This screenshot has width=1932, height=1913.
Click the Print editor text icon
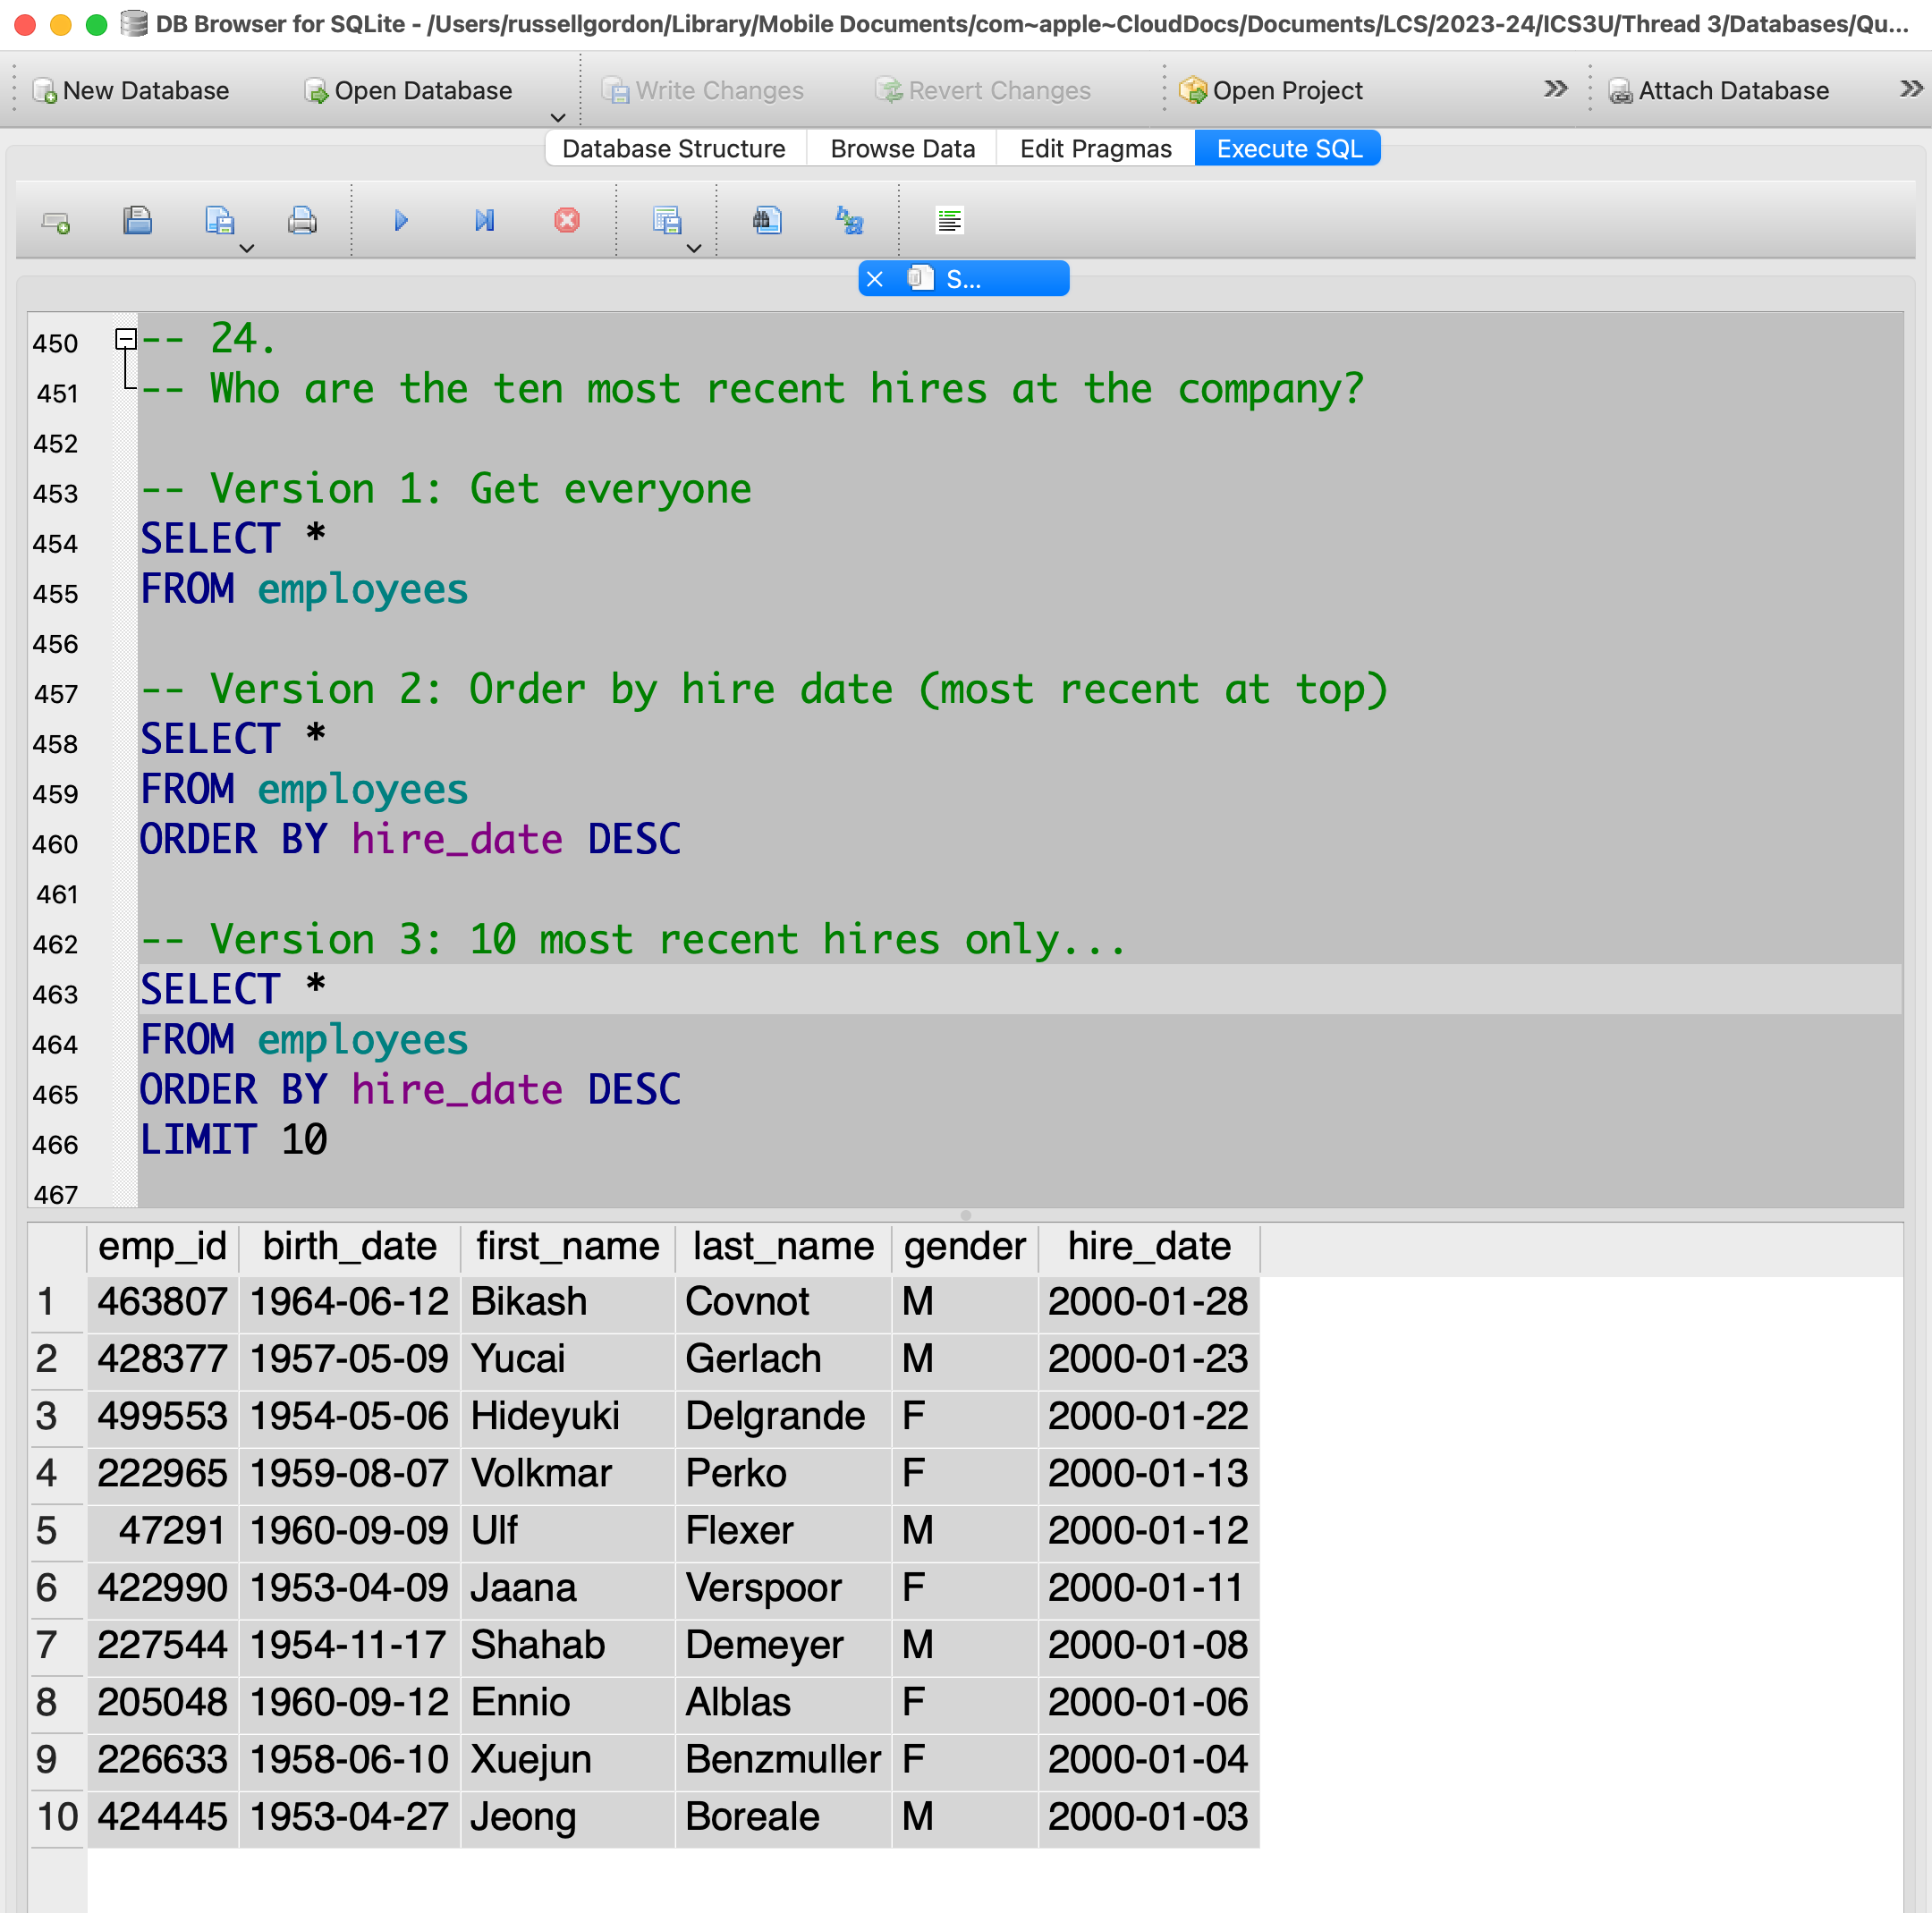[x=302, y=221]
